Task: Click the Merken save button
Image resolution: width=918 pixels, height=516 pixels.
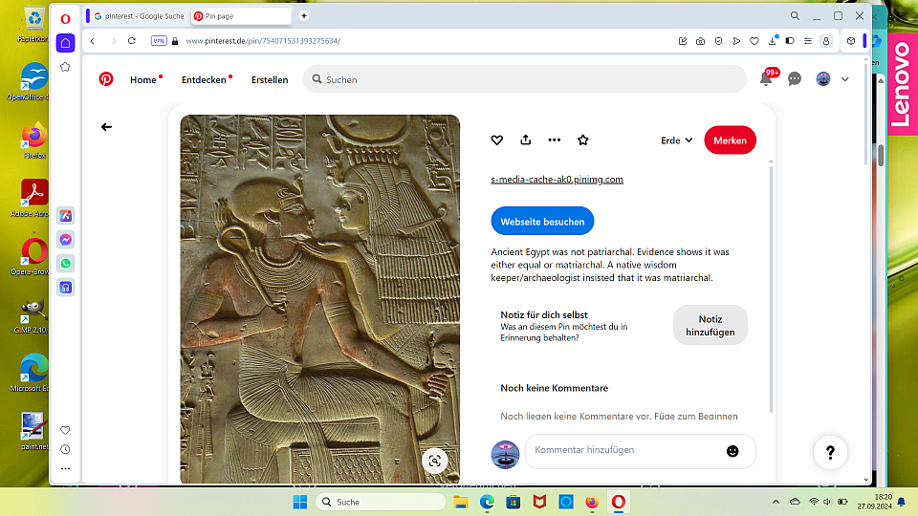Action: [730, 140]
